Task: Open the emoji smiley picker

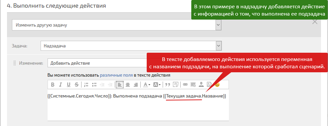Action: tap(217, 85)
